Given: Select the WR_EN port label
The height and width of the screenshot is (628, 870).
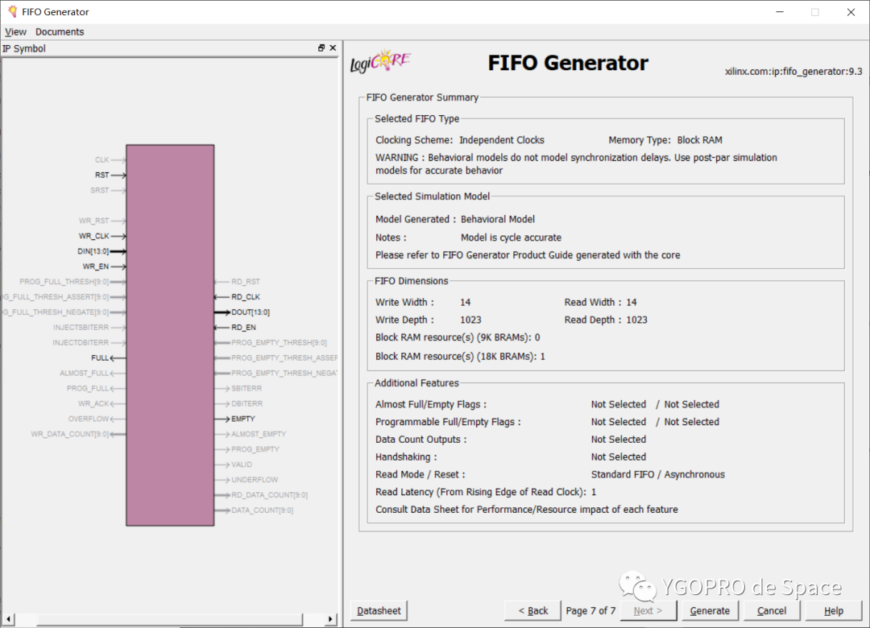Looking at the screenshot, I should coord(95,266).
